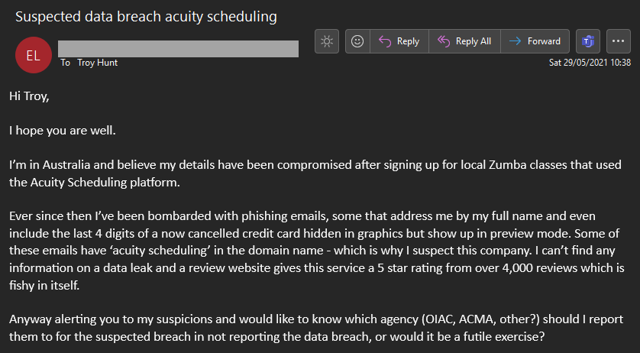Click the 'I hope you are well.' line
The image size is (640, 353).
[x=63, y=130]
